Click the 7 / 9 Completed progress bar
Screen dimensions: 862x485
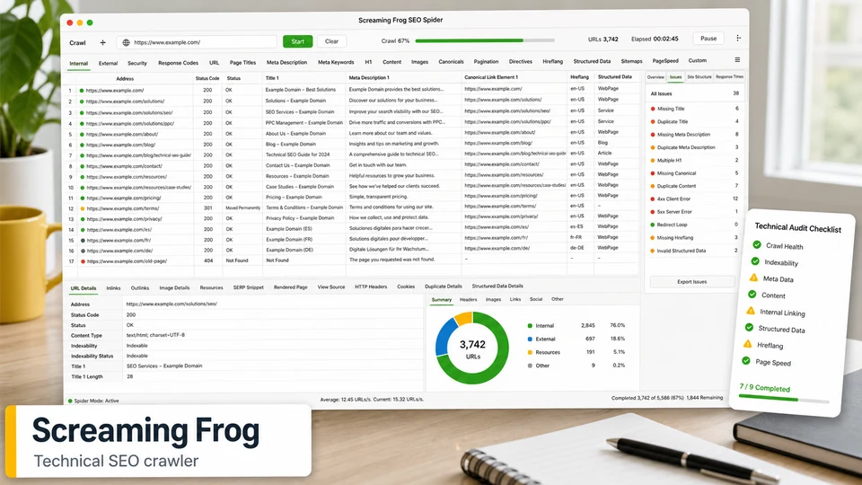783,399
